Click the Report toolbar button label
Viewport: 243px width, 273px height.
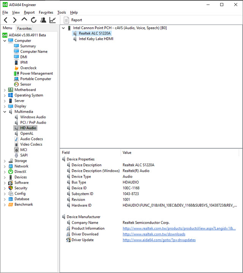click(77, 20)
